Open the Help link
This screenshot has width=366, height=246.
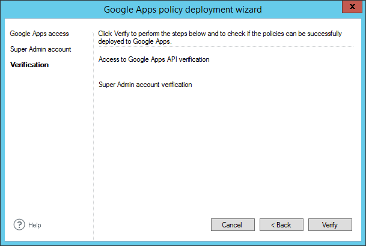tap(34, 225)
